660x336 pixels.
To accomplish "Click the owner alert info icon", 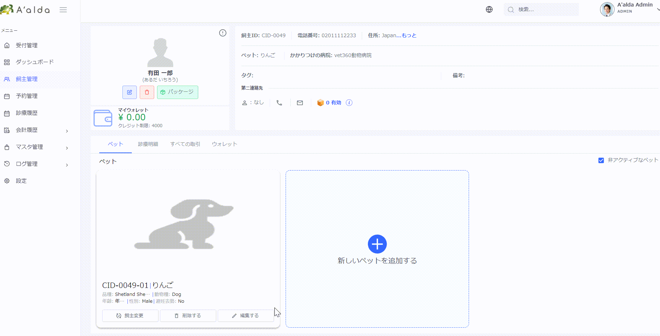I will [223, 33].
